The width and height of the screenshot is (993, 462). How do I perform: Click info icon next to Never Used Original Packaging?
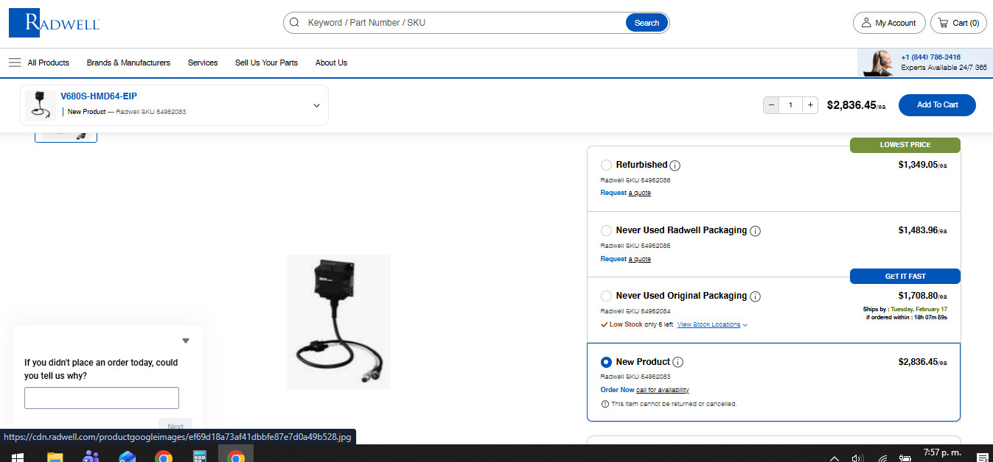point(755,296)
